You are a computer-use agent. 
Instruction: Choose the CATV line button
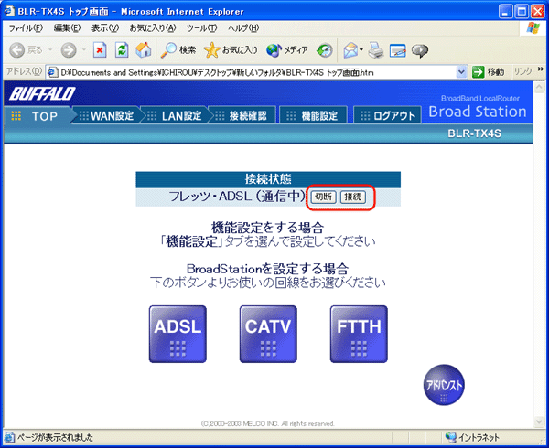pyautogui.click(x=268, y=335)
